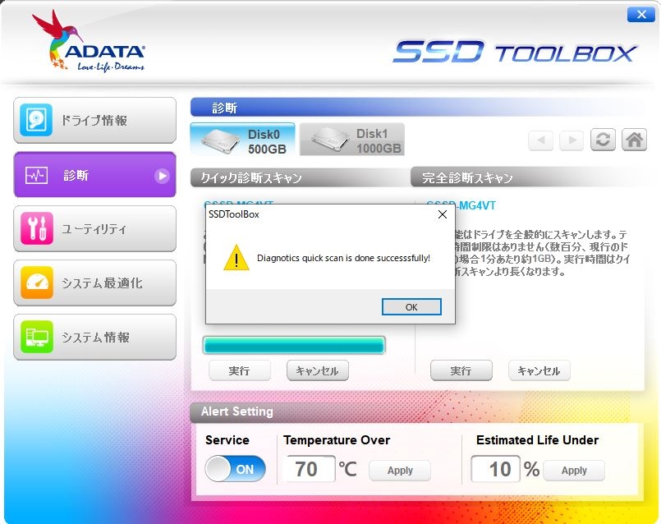Image resolution: width=661 pixels, height=524 pixels.
Task: Click the orange speedometer optimization icon
Action: [x=37, y=283]
